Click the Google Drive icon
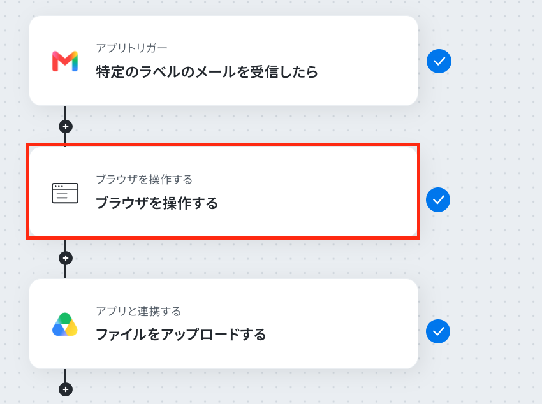The width and height of the screenshot is (542, 404). (x=65, y=324)
